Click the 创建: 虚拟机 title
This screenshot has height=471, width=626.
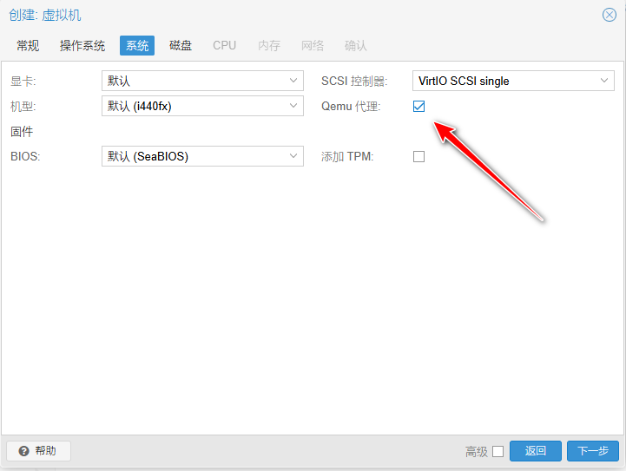tap(45, 15)
